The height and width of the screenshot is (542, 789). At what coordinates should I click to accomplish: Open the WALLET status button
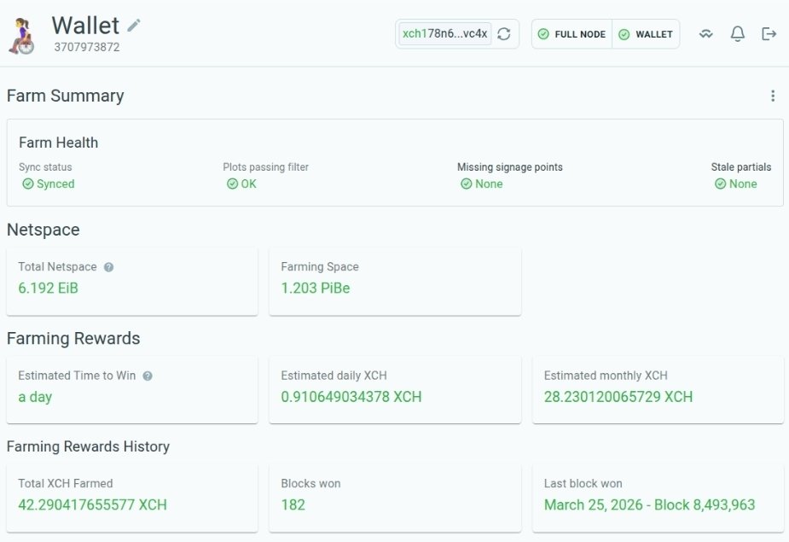tap(646, 34)
